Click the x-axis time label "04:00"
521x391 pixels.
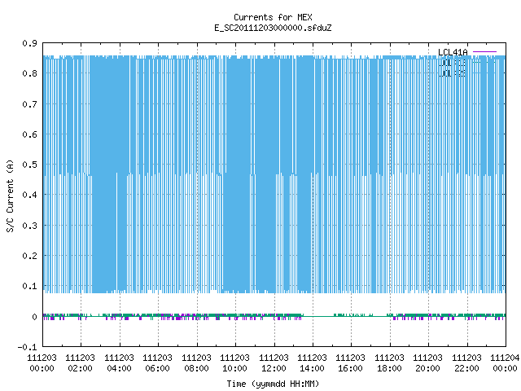point(119,368)
